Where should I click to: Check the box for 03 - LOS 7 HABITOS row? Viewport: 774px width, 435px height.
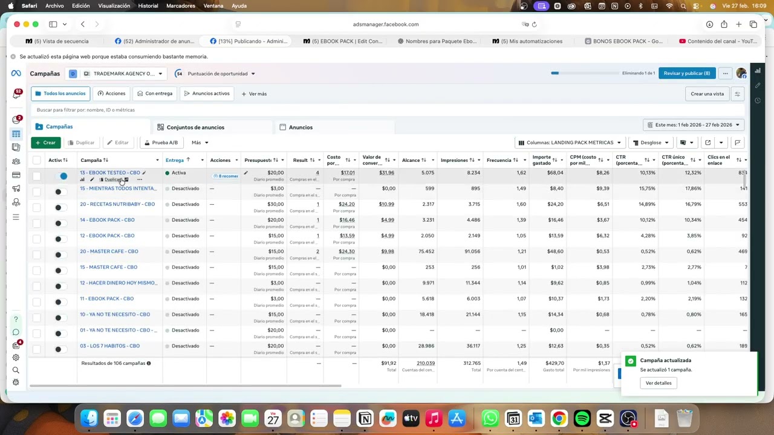click(x=37, y=349)
